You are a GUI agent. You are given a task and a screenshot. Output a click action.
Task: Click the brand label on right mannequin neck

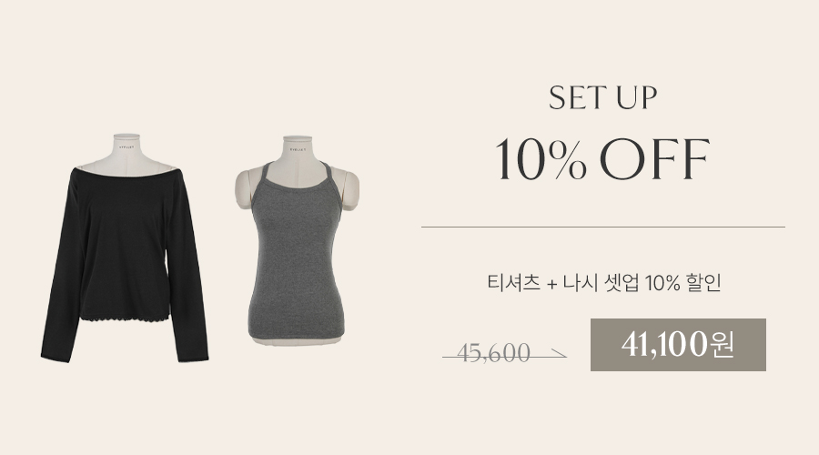click(x=298, y=149)
